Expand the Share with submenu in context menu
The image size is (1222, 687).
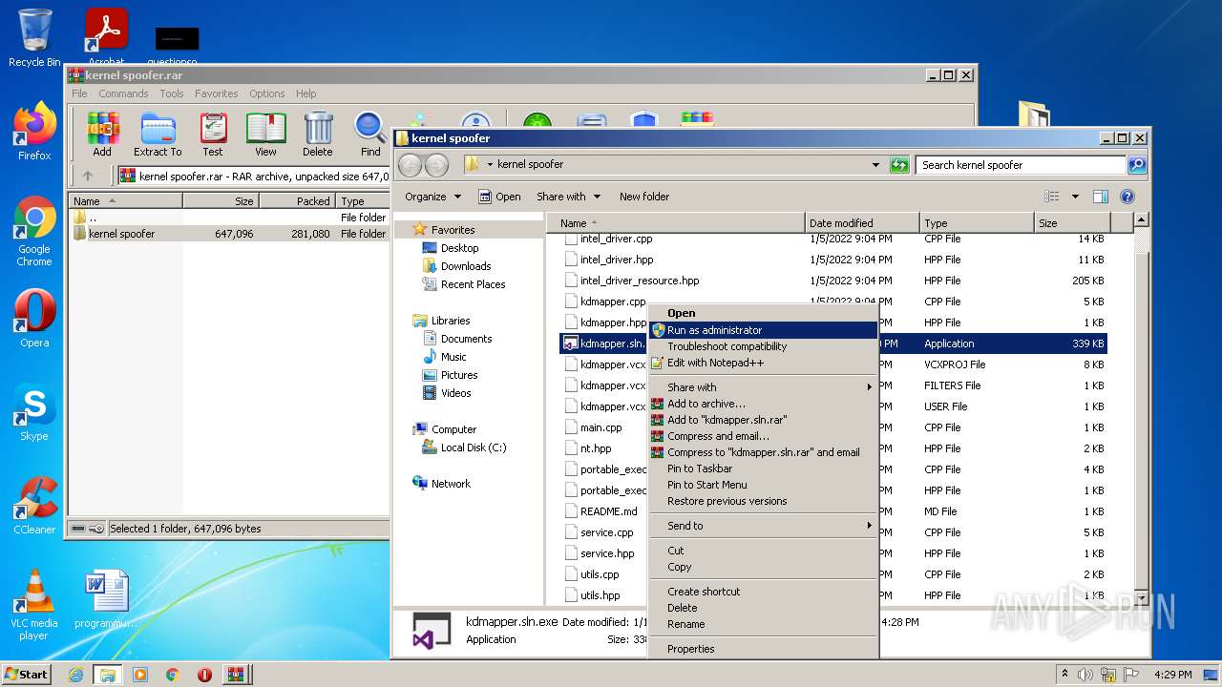(763, 387)
